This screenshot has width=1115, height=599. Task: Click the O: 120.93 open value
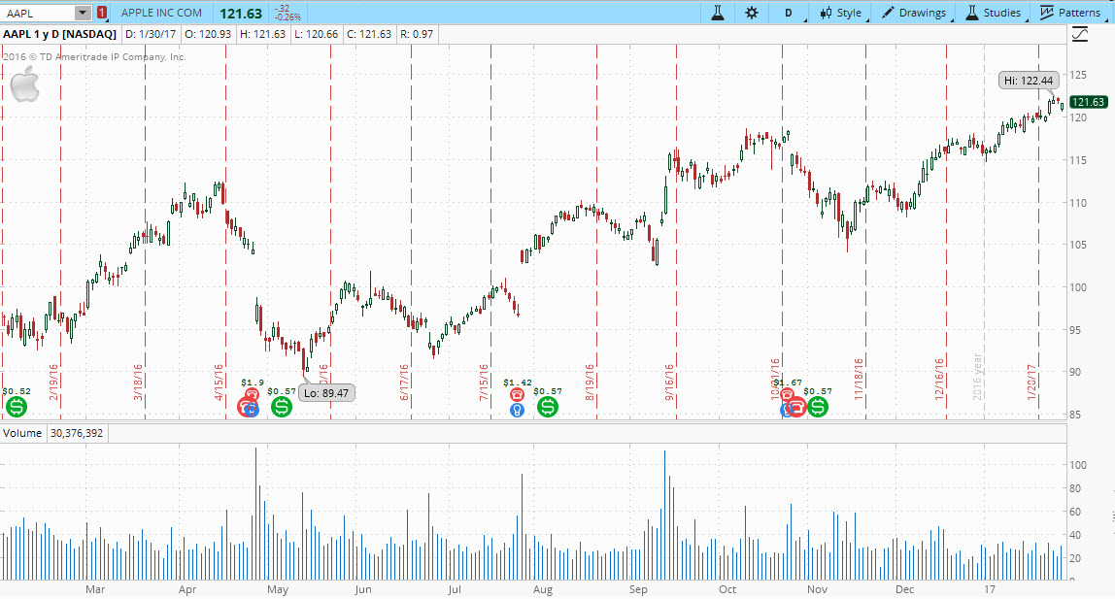(208, 34)
